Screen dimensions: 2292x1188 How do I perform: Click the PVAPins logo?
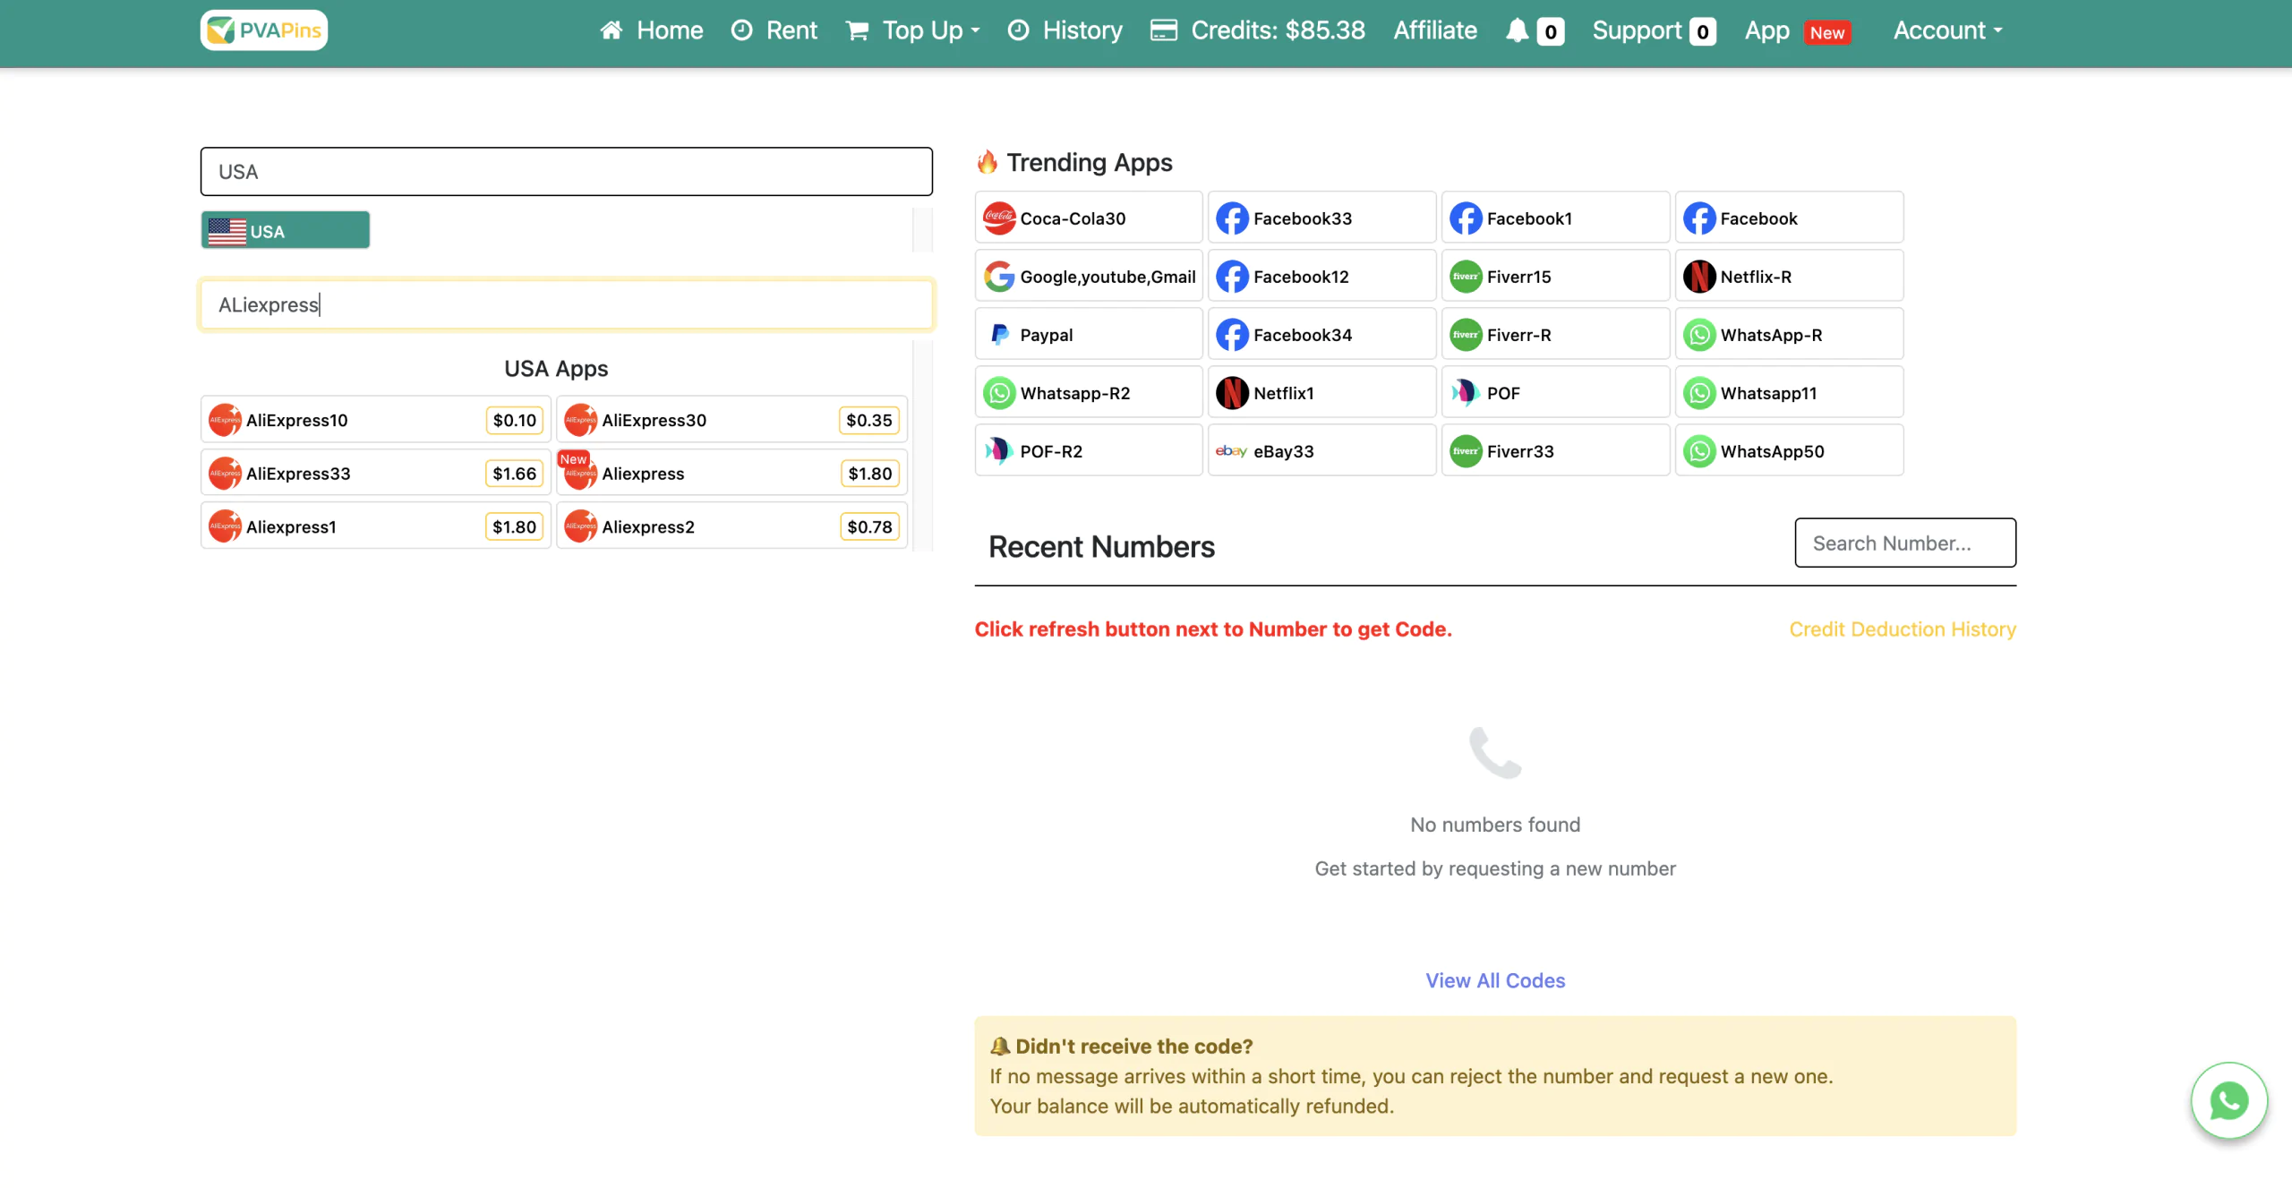click(x=264, y=30)
